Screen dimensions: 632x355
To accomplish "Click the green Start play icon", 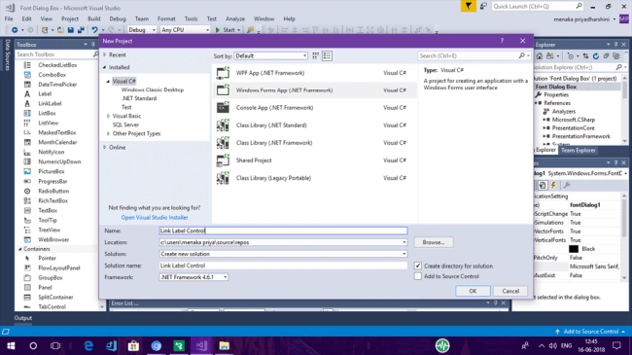I will pyautogui.click(x=218, y=30).
